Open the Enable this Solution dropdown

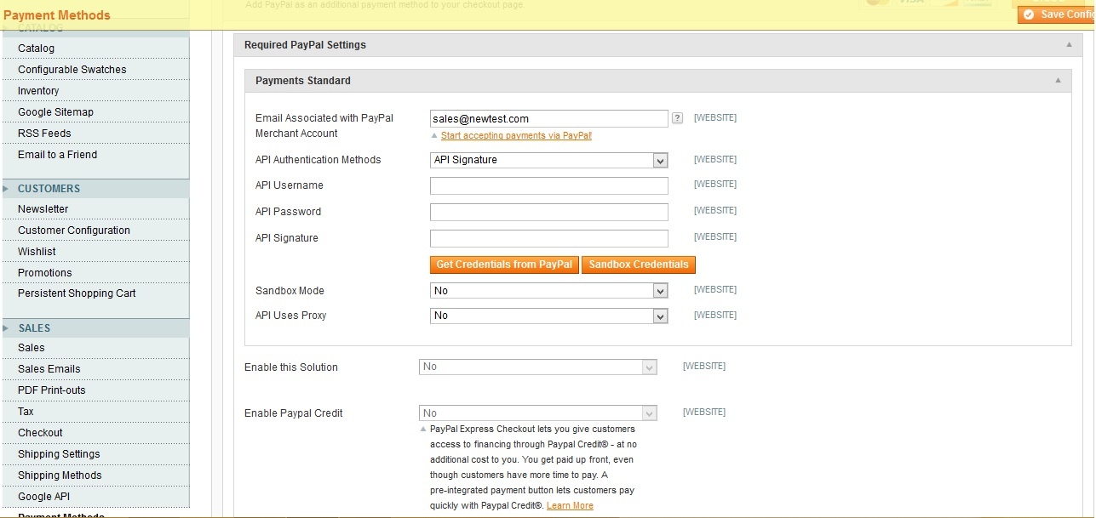pos(538,367)
